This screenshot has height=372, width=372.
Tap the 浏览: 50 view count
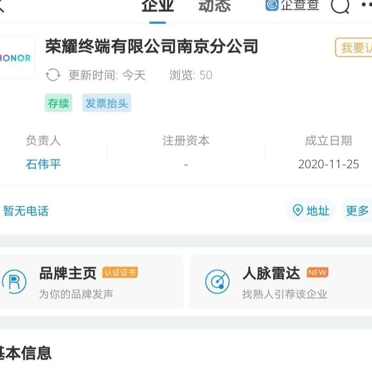pos(191,75)
